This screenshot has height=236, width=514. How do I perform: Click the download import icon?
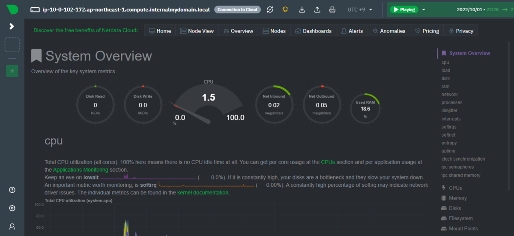pos(302,9)
